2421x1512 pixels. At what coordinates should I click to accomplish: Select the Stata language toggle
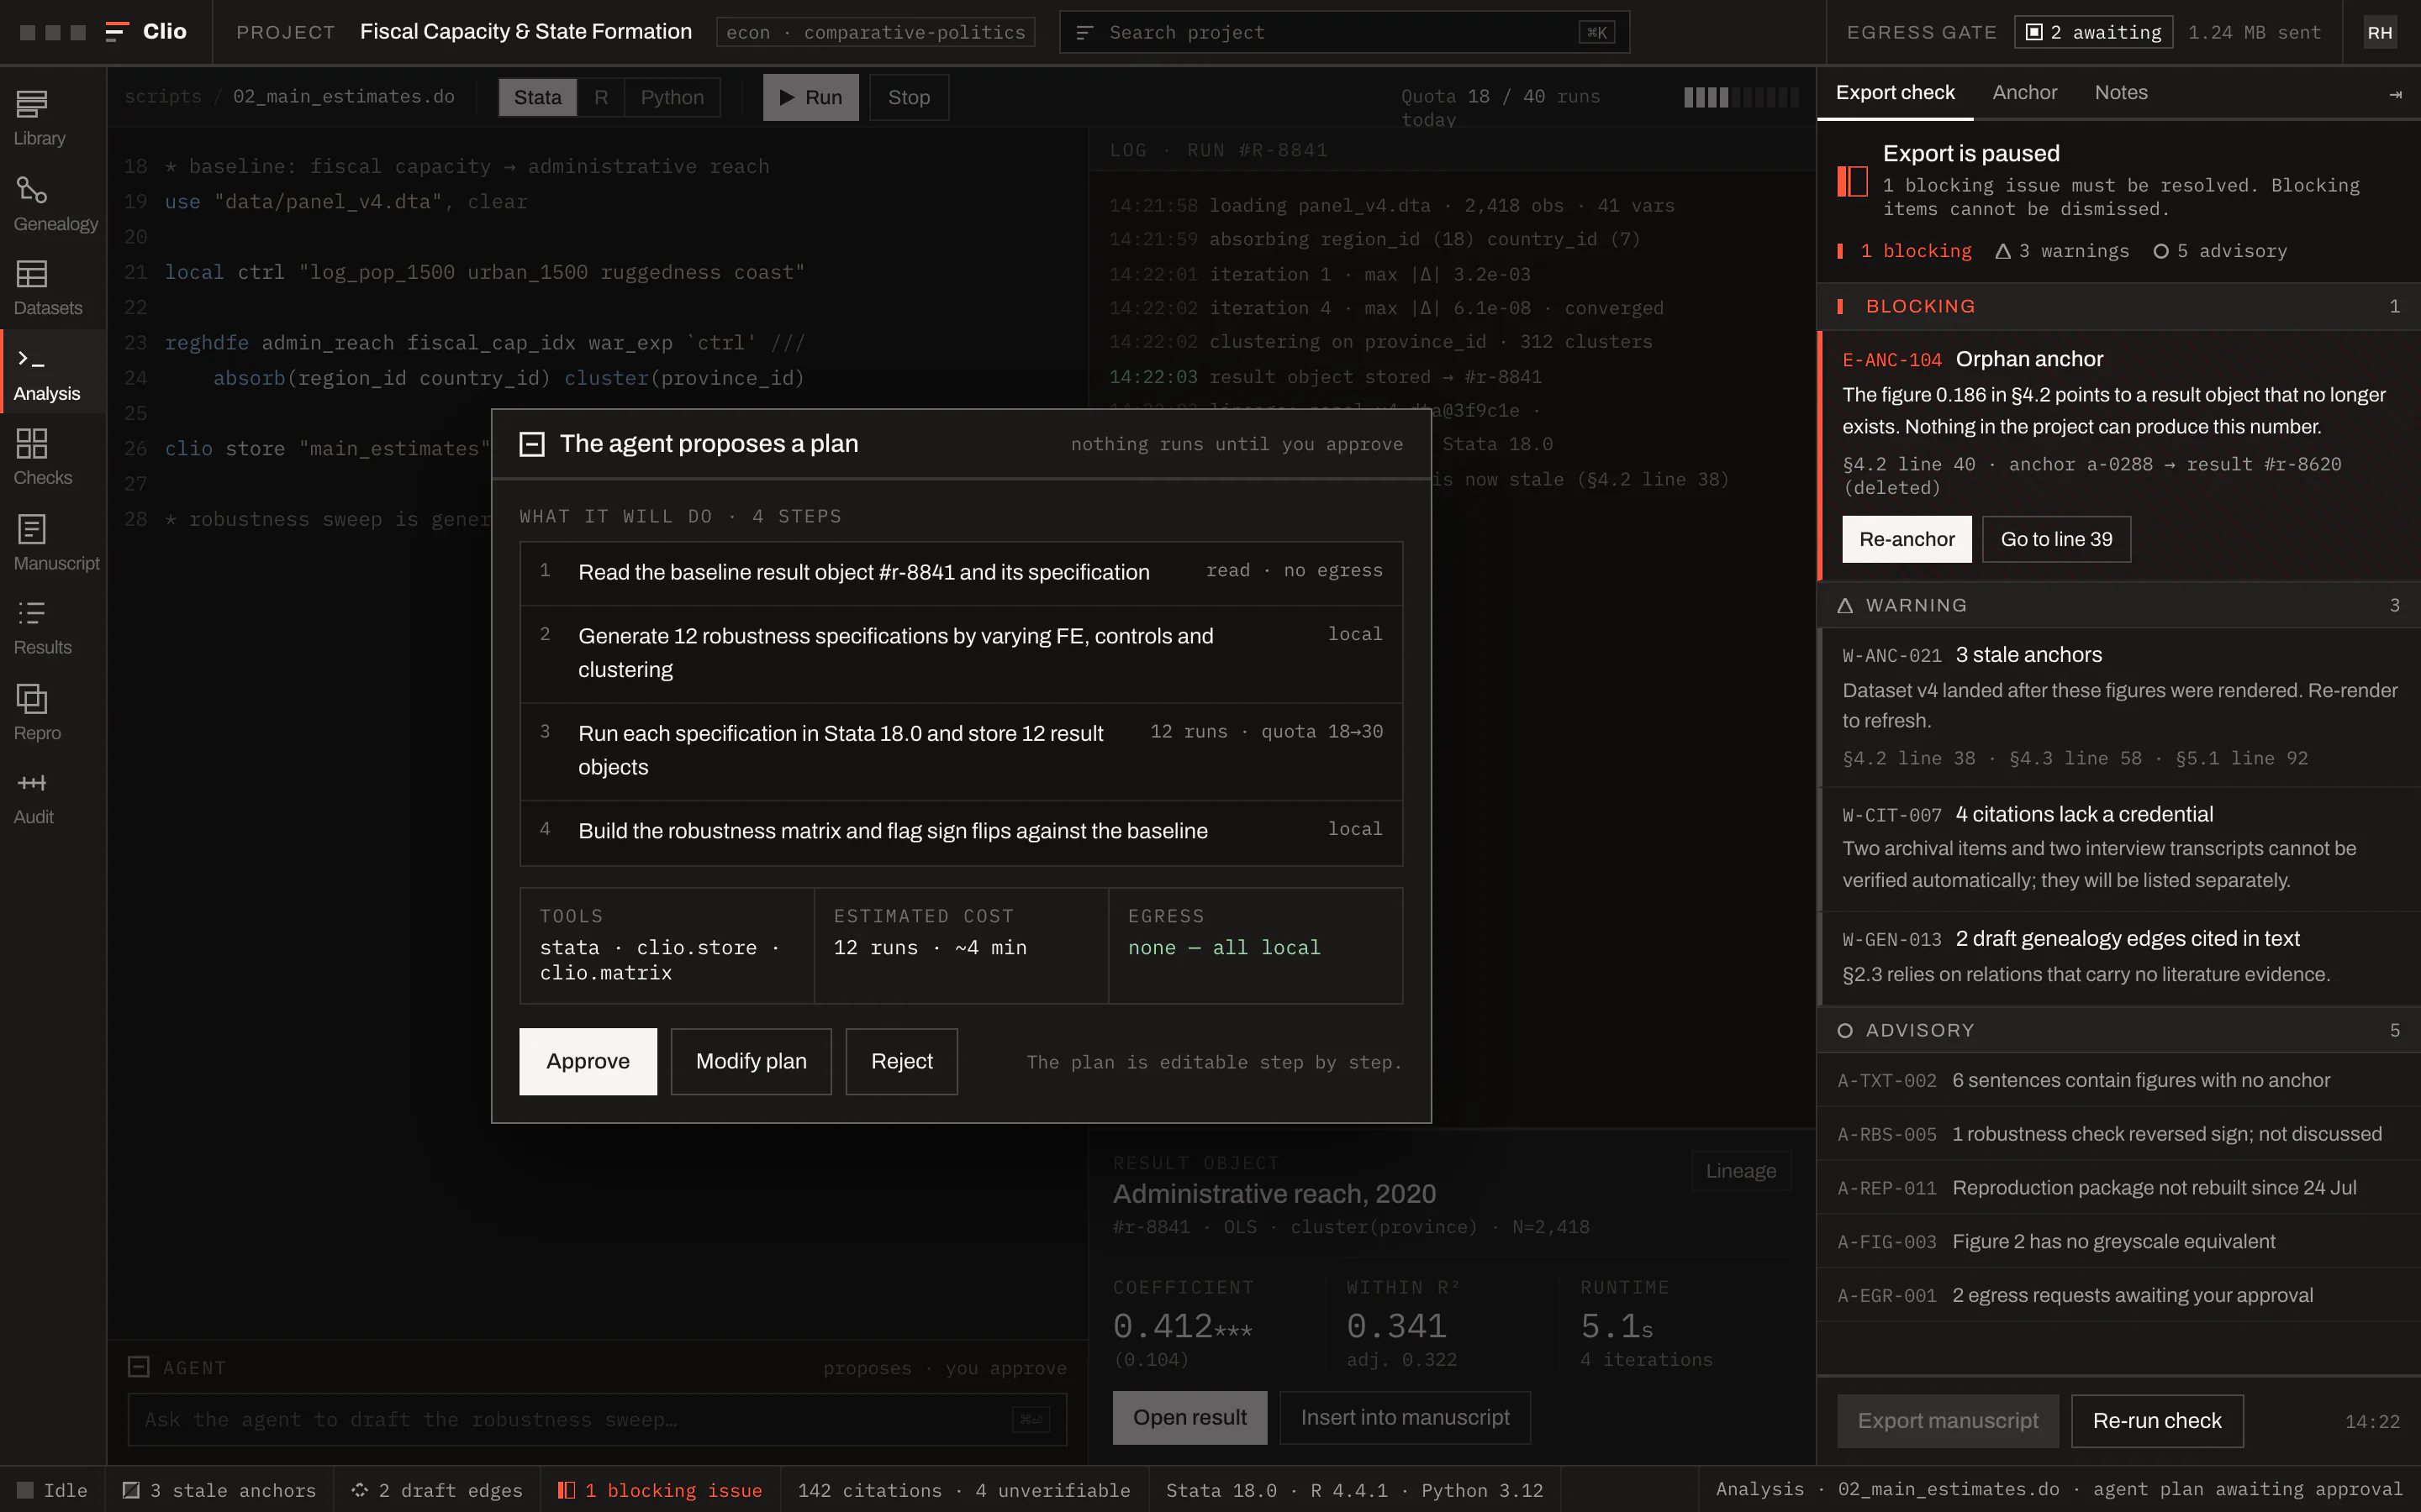(x=537, y=97)
